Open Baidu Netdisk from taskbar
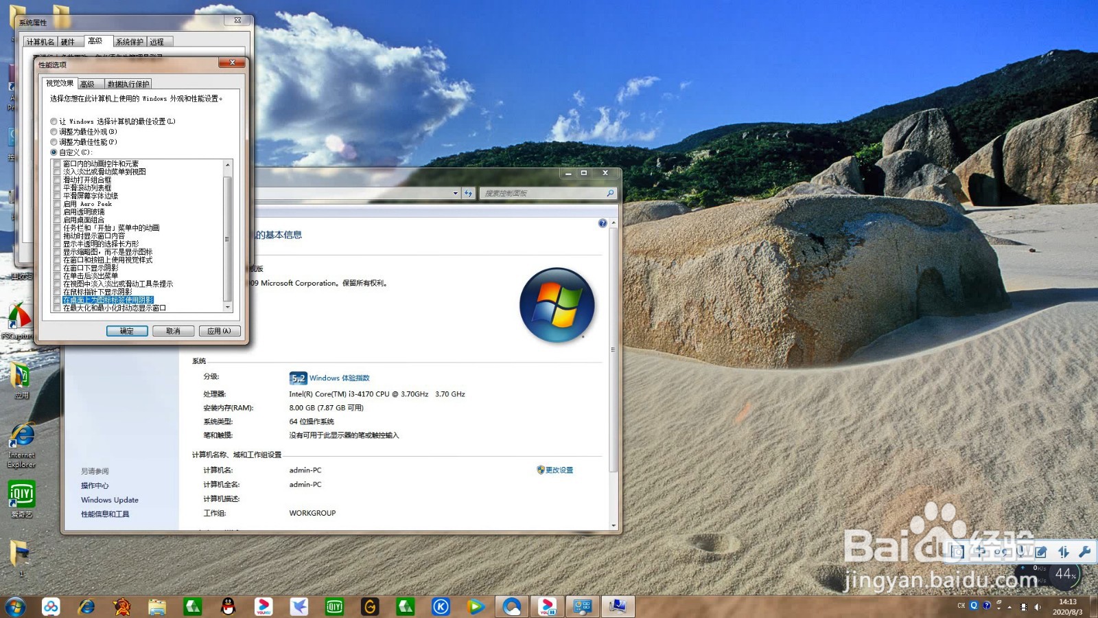The height and width of the screenshot is (618, 1098). click(x=51, y=606)
